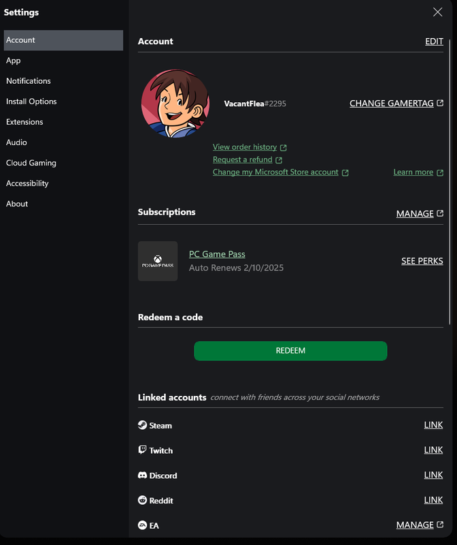
Task: Click the EA logo icon
Action: click(142, 525)
